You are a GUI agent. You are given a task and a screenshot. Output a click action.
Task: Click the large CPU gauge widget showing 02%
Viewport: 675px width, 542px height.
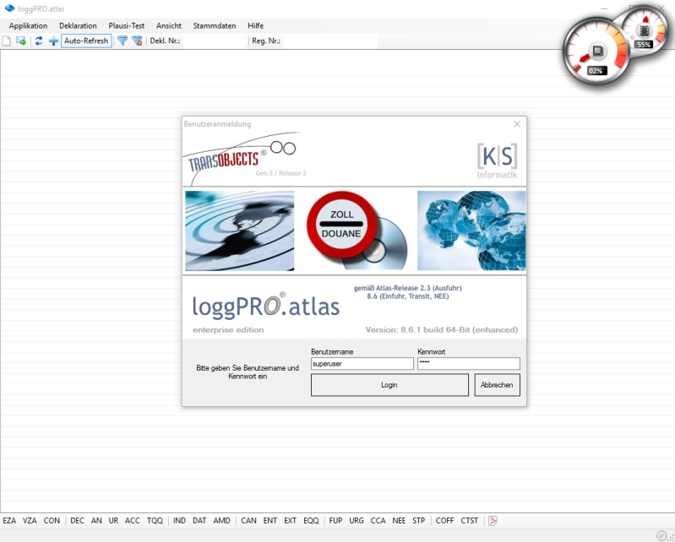coord(596,51)
